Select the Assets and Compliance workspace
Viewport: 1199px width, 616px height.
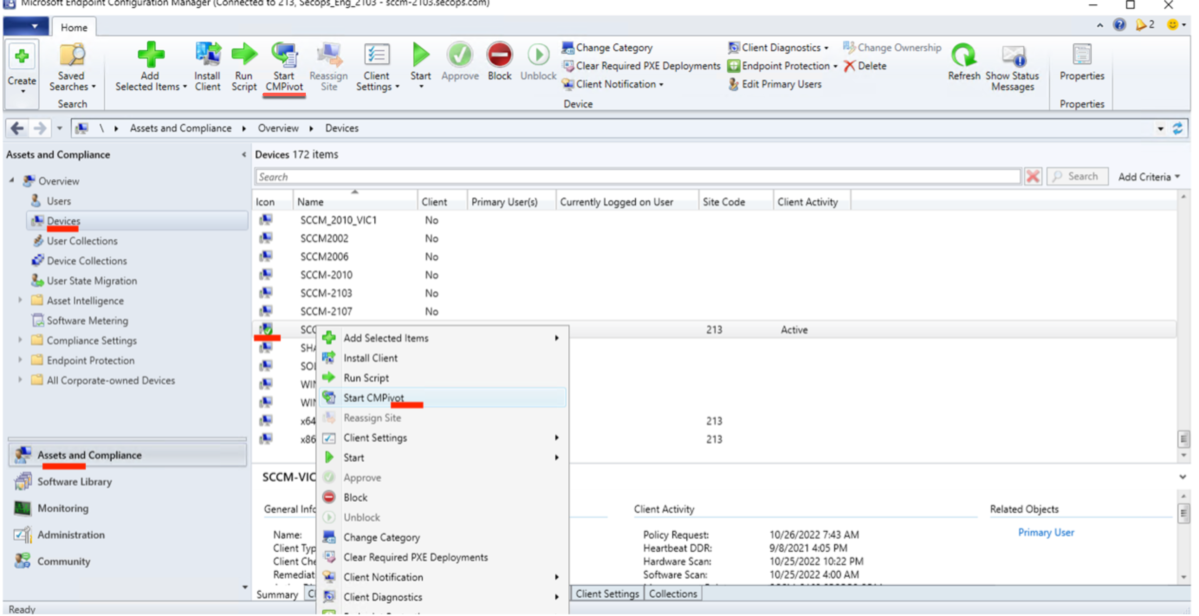pos(128,455)
